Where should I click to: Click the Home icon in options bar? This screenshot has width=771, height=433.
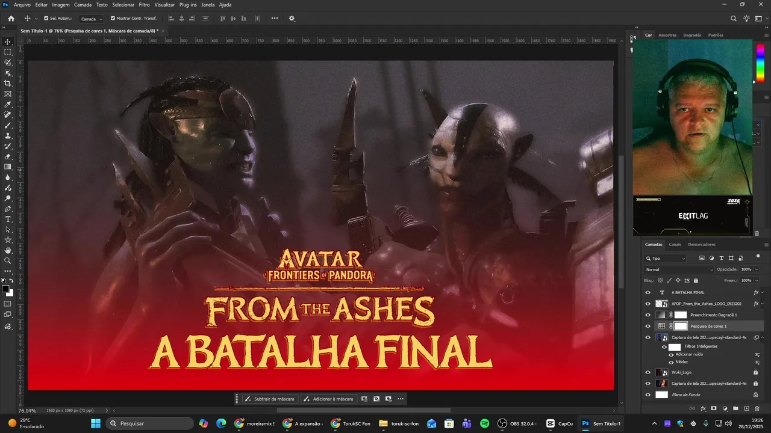coord(11,19)
